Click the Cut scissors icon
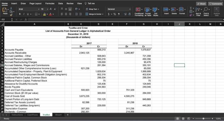This screenshot has height=121, width=224. (x=11, y=9)
